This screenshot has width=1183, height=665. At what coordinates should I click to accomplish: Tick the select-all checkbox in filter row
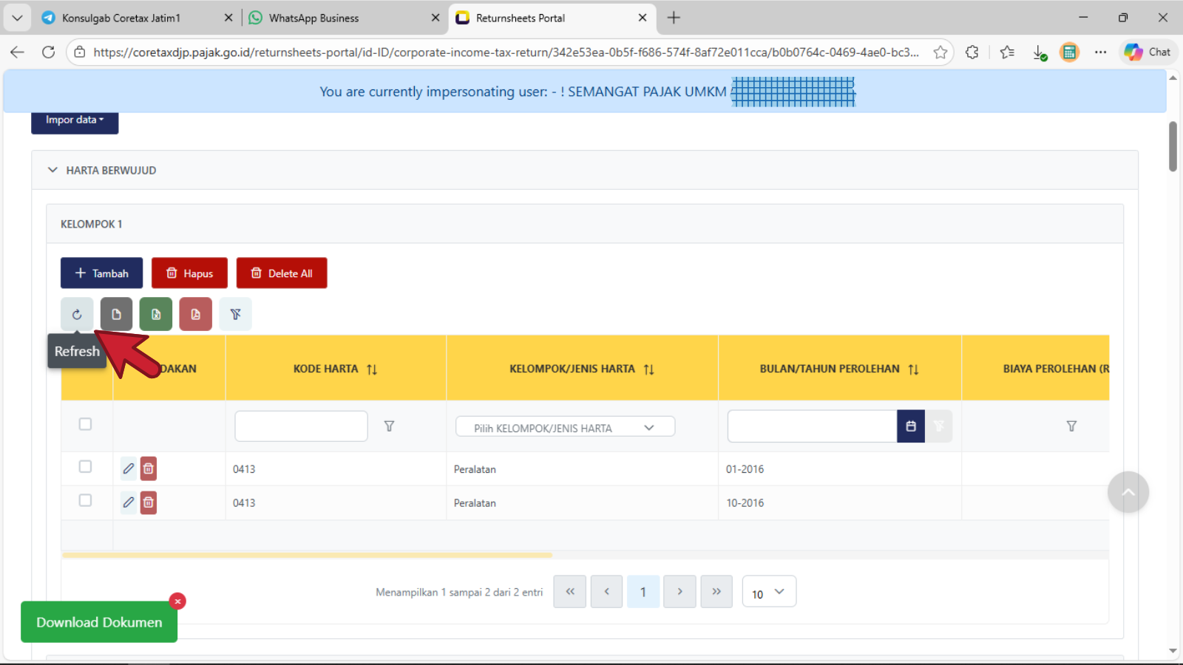(86, 424)
